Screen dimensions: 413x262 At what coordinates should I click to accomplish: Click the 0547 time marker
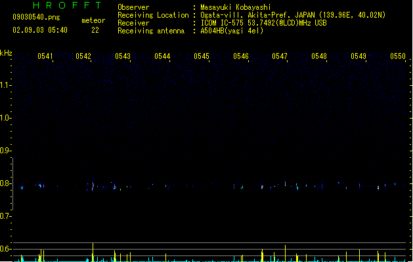[x=280, y=56]
